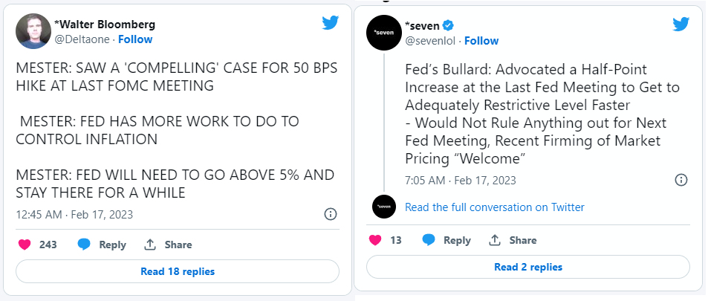Like the Walter Bloomberg tweet heart icon
The image size is (708, 301).
(x=25, y=245)
